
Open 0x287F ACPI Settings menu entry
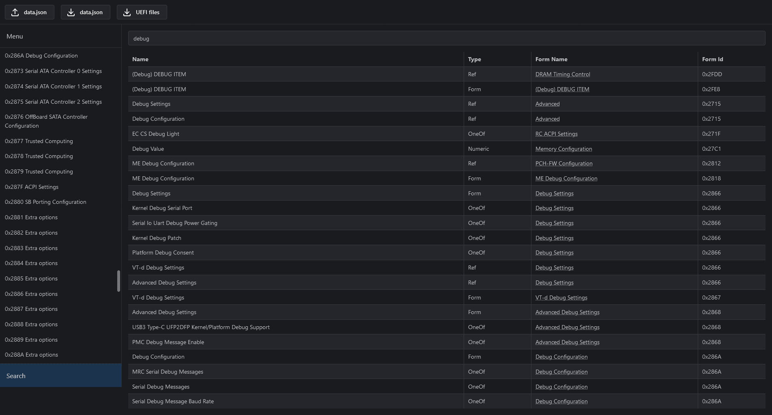(31, 187)
